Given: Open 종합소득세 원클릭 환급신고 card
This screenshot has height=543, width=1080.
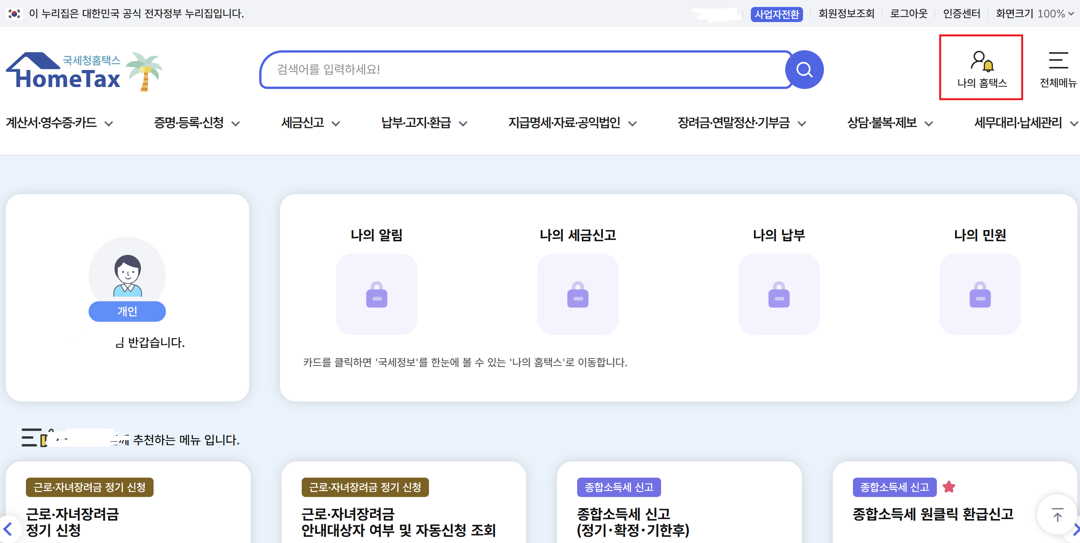Looking at the screenshot, I should pos(932,514).
